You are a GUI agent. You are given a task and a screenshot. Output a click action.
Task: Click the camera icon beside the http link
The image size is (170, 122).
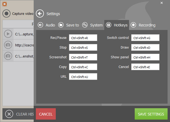pos(8,45)
